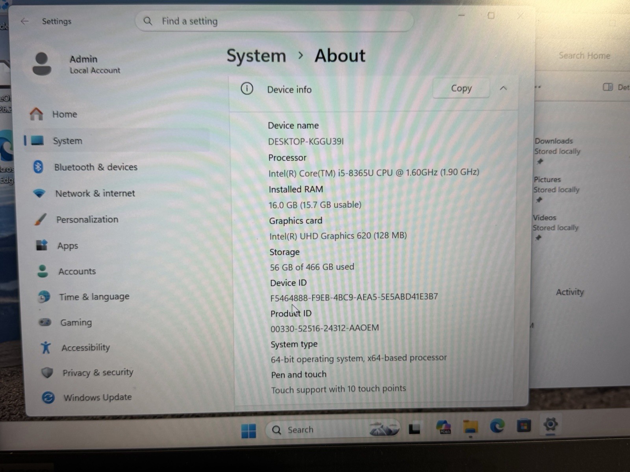630x472 pixels.
Task: Click the Apps icon in sidebar
Action: (42, 245)
